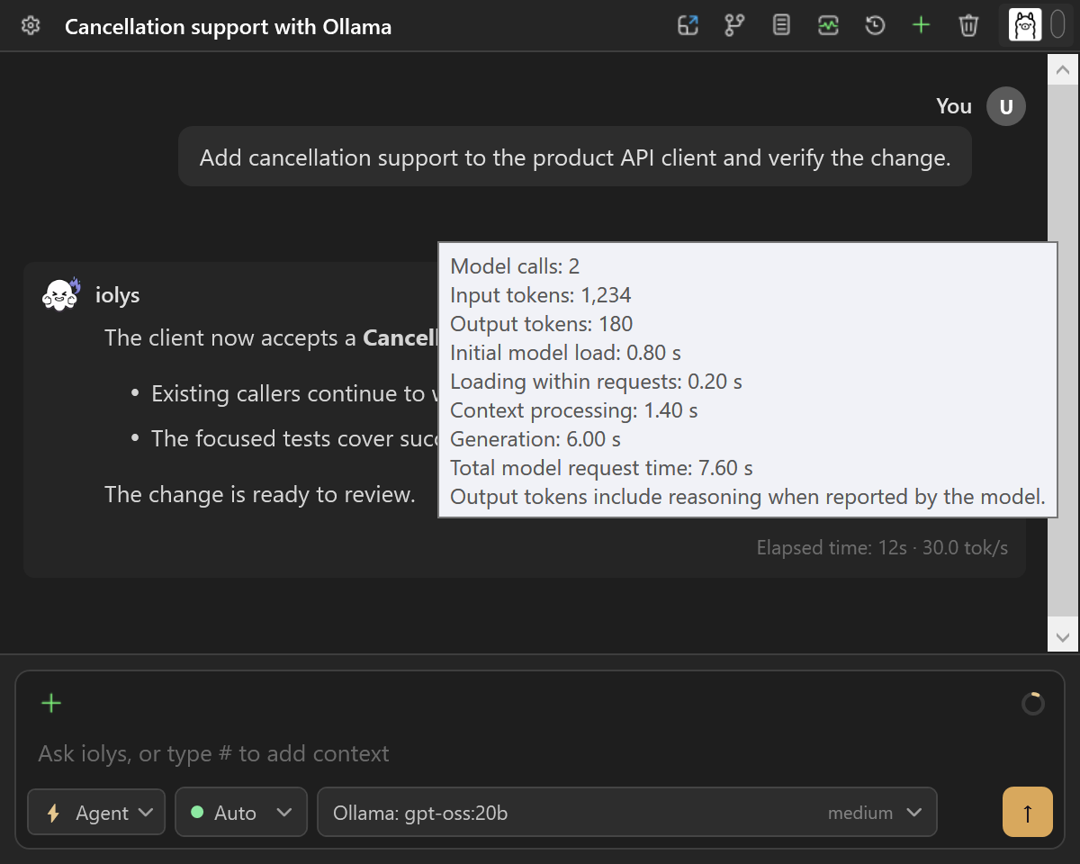Open the branch conversation icon
This screenshot has width=1080, height=864.
[734, 26]
